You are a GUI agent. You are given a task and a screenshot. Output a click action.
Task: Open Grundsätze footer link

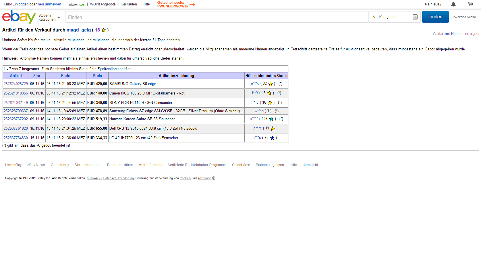[241, 165]
